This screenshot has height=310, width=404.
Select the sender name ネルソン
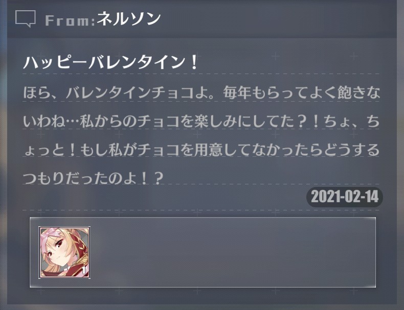coord(128,19)
